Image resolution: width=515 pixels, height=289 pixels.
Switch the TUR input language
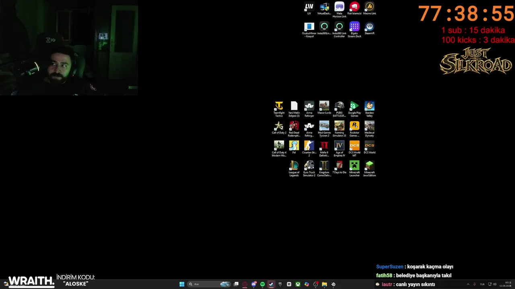coord(482,284)
